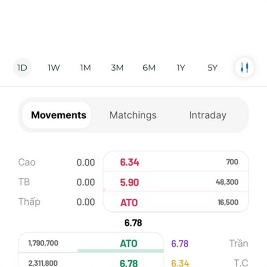267x267 pixels.
Task: Switch chart to 3M range
Action: coord(117,68)
